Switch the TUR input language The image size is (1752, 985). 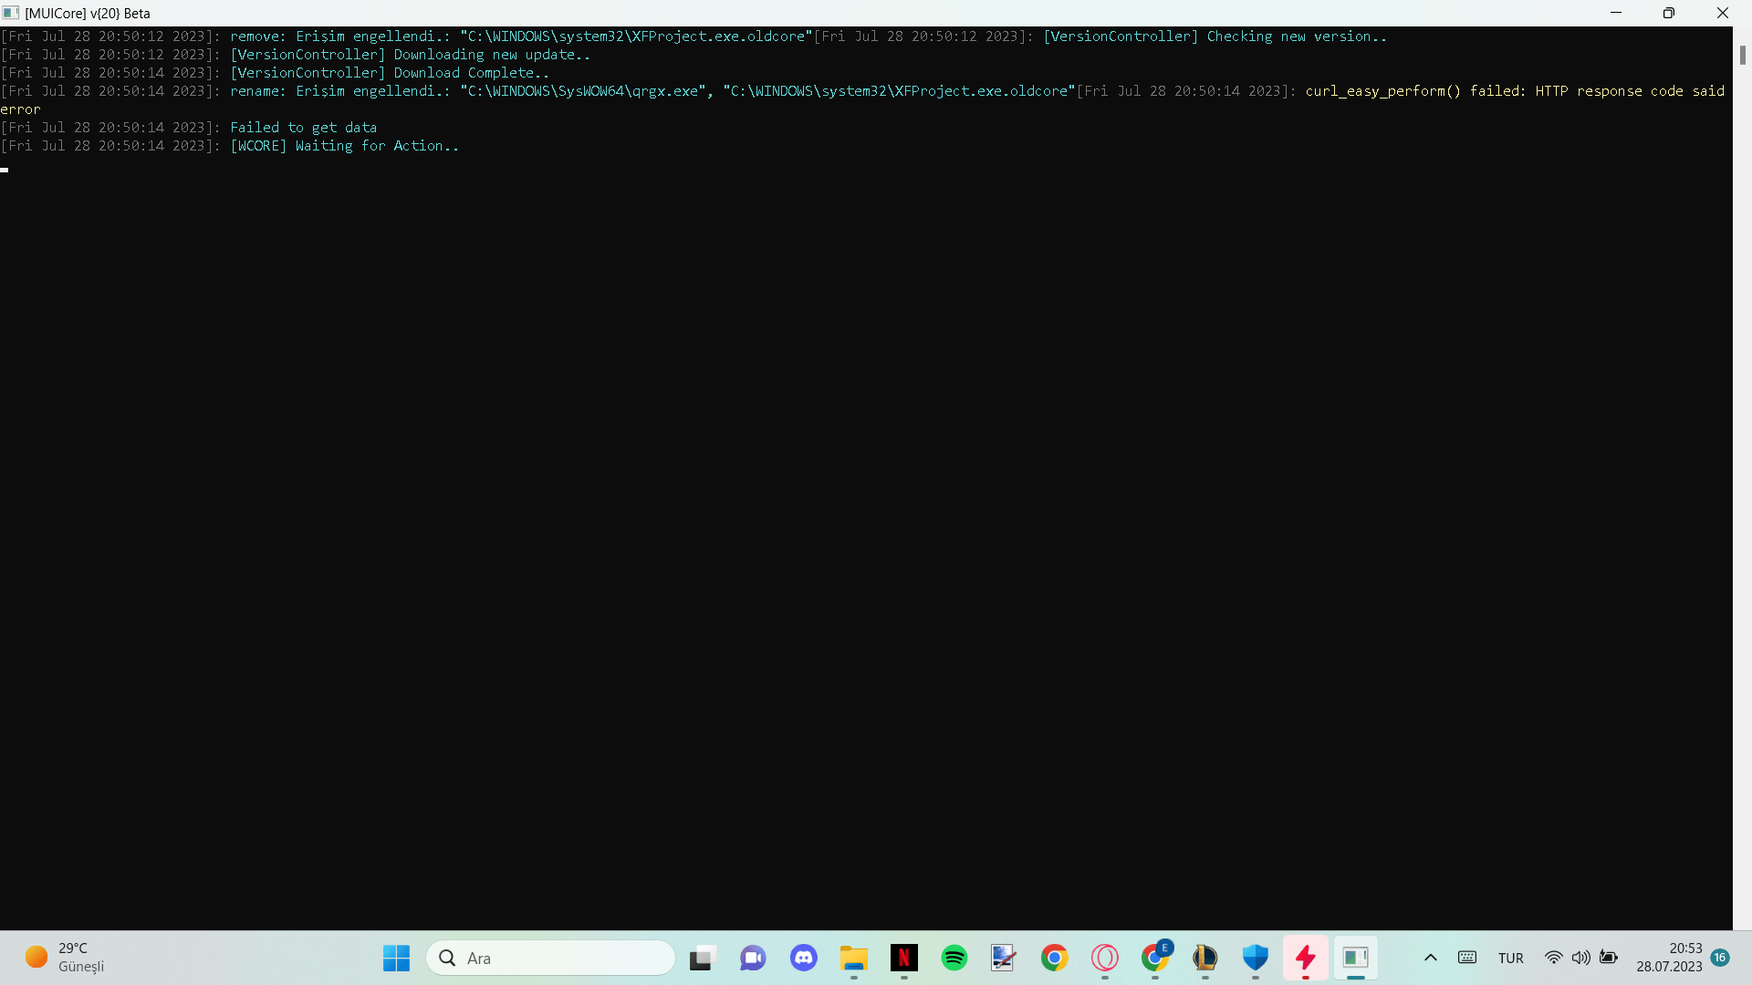[x=1511, y=958]
